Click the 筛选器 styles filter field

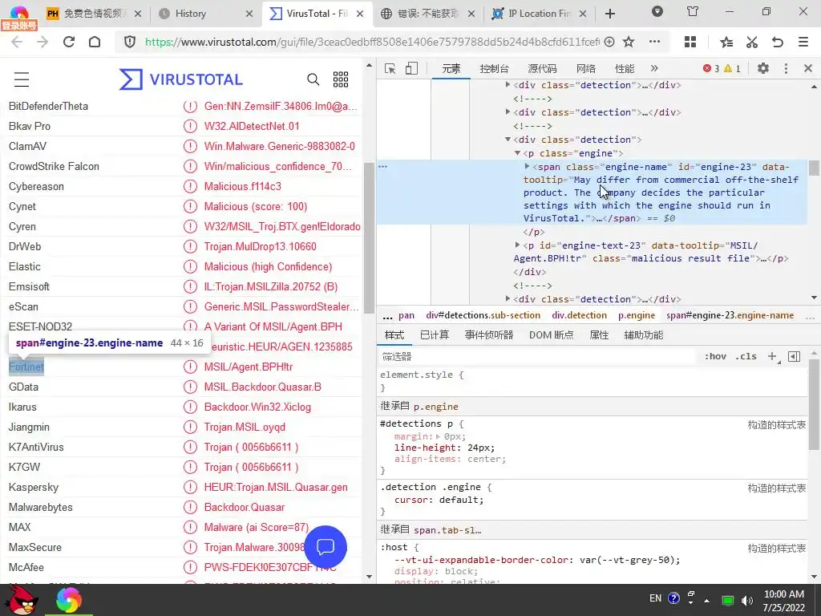tap(536, 357)
